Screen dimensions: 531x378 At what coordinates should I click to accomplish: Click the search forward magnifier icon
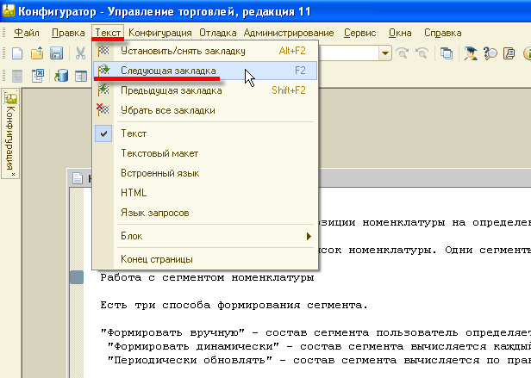[x=403, y=53]
